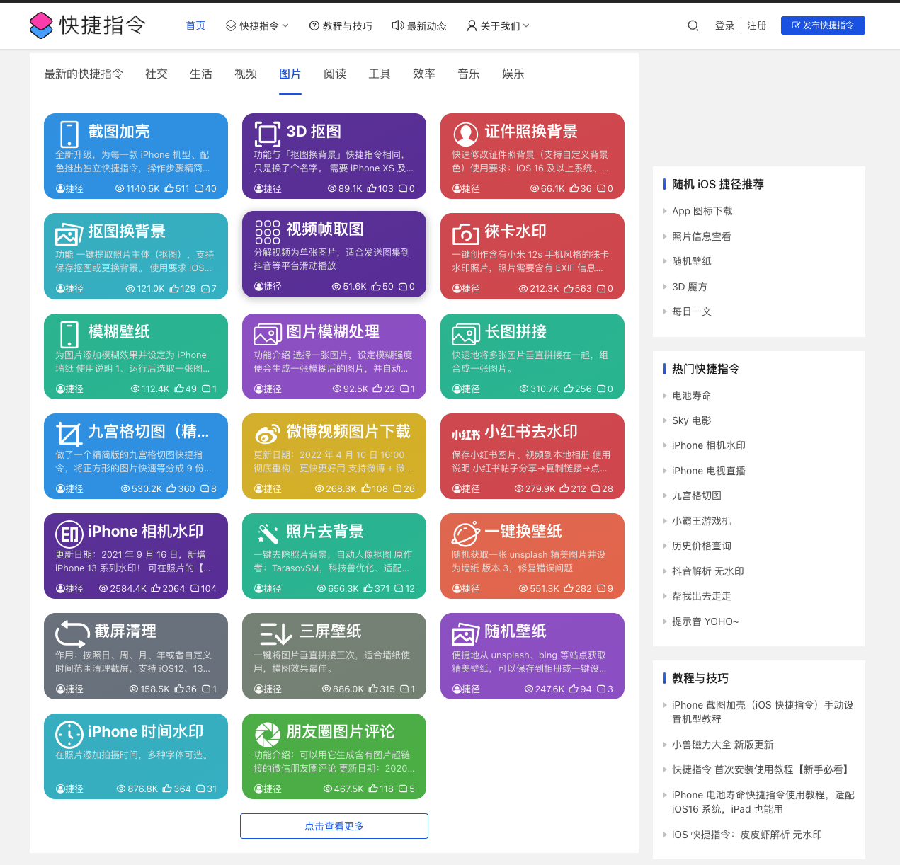The height and width of the screenshot is (865, 900).
Task: Click the search magnifier icon in header
Action: [x=693, y=25]
